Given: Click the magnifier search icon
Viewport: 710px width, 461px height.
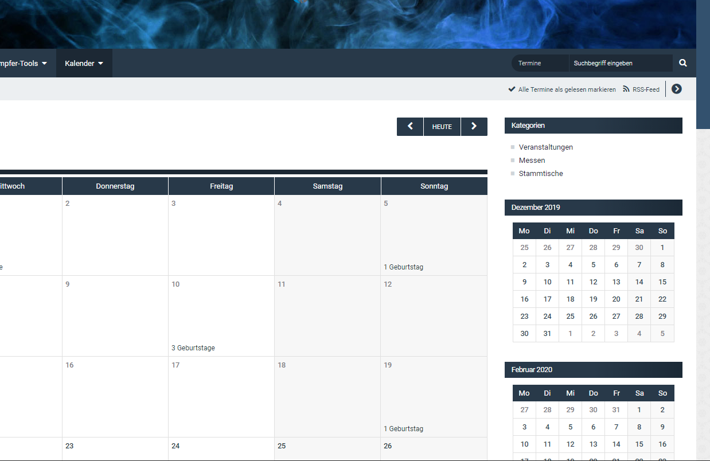Looking at the screenshot, I should point(683,63).
